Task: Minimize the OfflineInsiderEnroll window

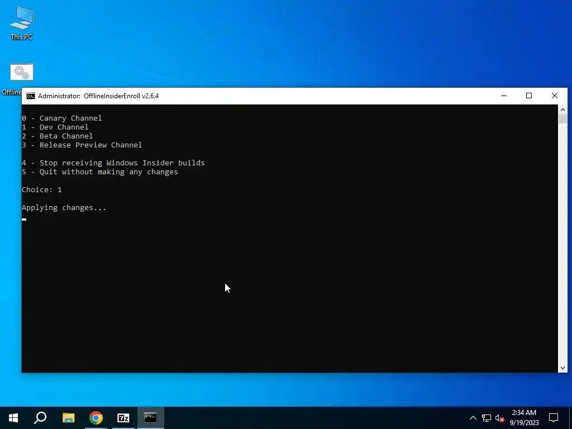Action: (504, 96)
